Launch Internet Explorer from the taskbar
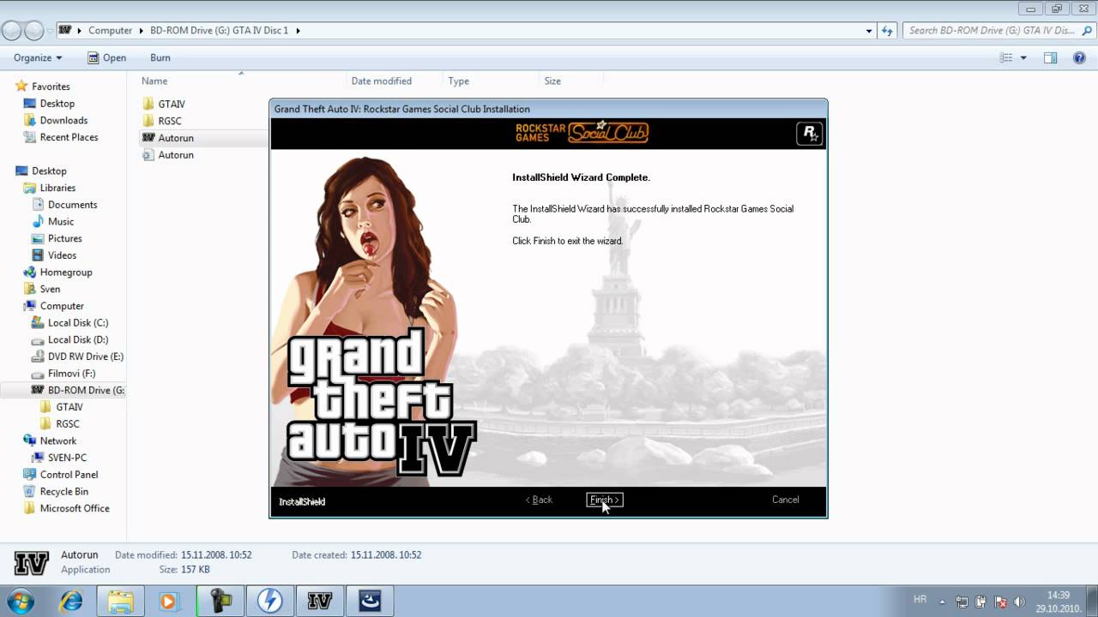Viewport: 1098px width, 617px height. point(71,601)
